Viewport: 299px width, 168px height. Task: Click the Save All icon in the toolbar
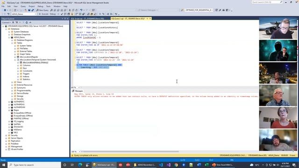click(32, 10)
